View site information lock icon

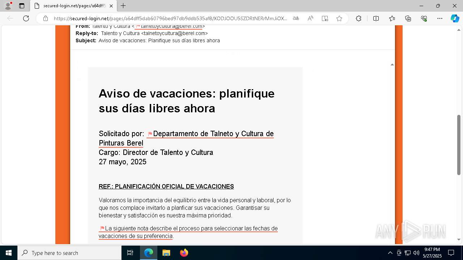pyautogui.click(x=46, y=18)
